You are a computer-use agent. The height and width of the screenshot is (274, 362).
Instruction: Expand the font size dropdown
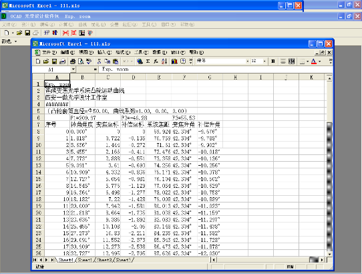pos(264,61)
